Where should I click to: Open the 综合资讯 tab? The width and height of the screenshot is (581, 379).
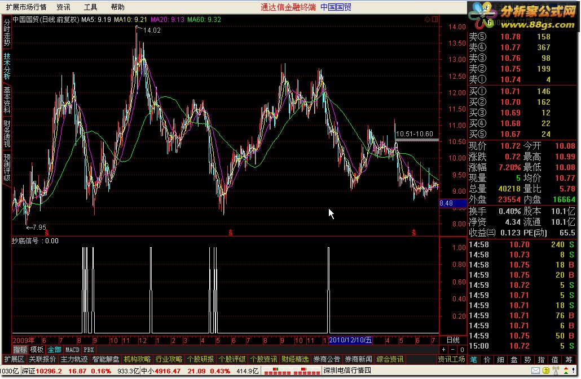click(x=390, y=359)
